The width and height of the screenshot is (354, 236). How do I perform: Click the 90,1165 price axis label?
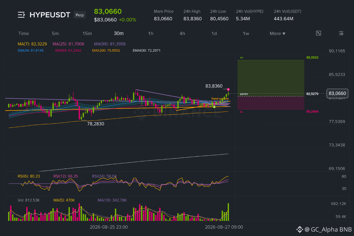(337, 51)
